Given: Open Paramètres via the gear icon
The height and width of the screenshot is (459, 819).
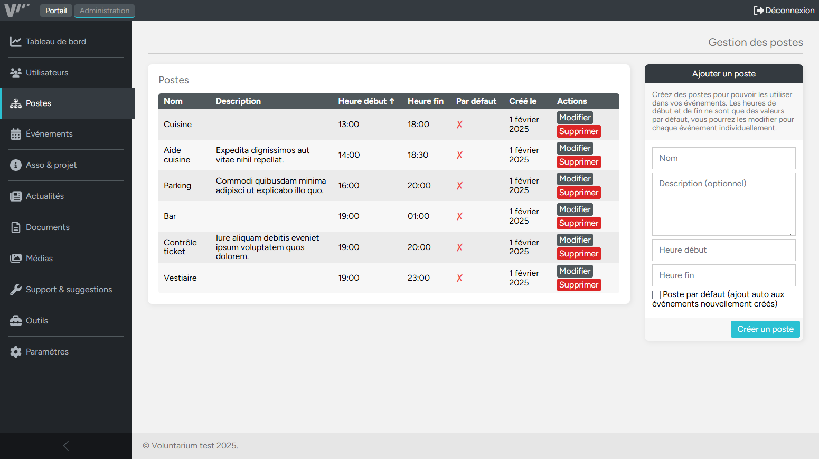Looking at the screenshot, I should 15,351.
